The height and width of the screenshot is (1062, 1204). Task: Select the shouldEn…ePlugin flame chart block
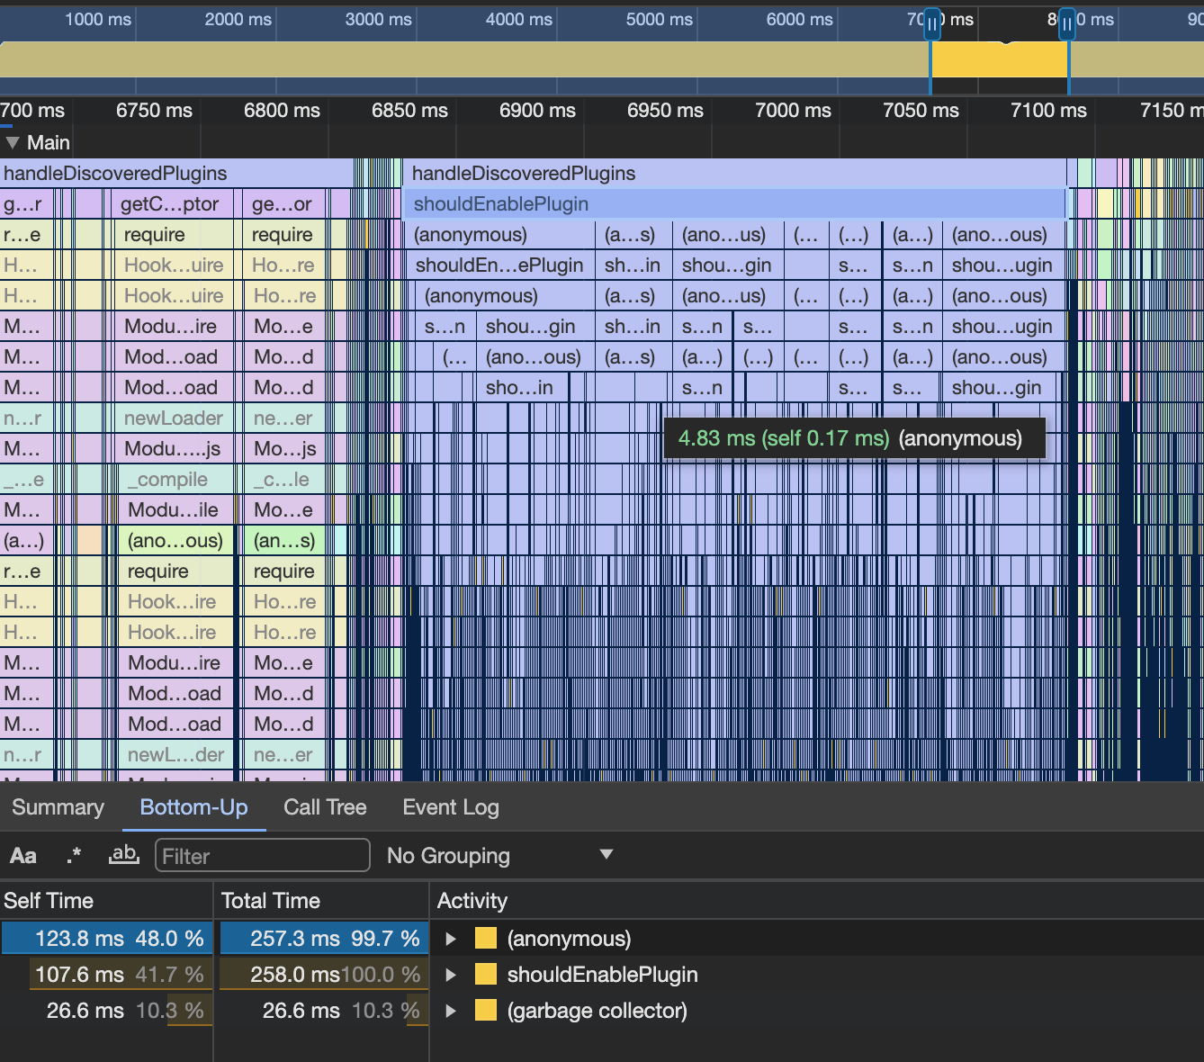click(500, 265)
